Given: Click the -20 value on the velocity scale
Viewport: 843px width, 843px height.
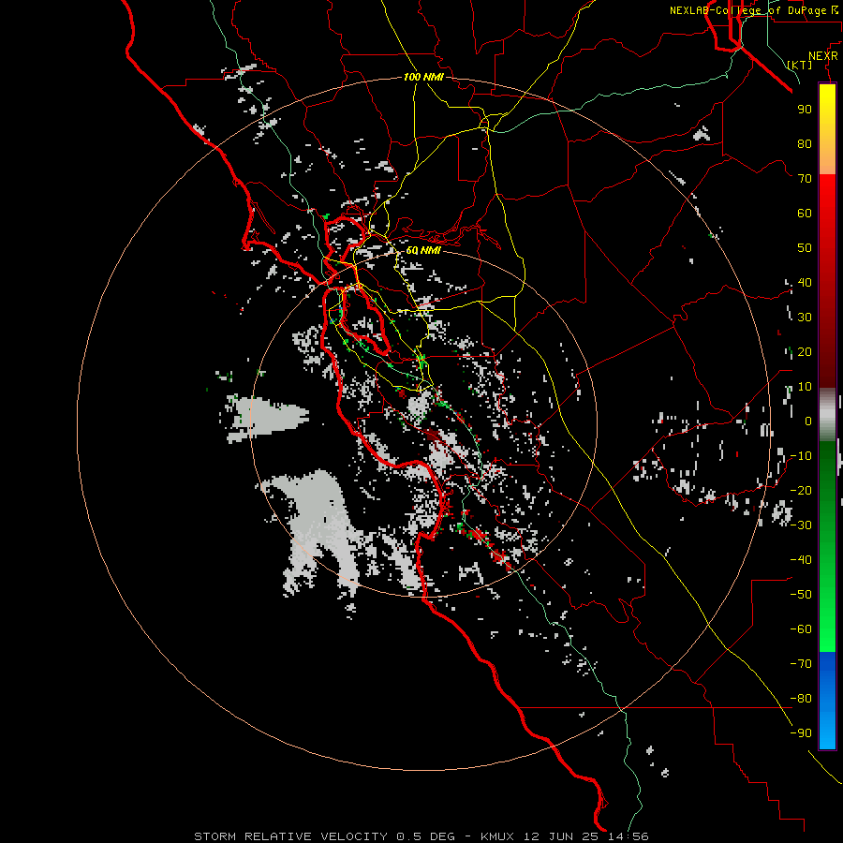Looking at the screenshot, I should tap(801, 491).
